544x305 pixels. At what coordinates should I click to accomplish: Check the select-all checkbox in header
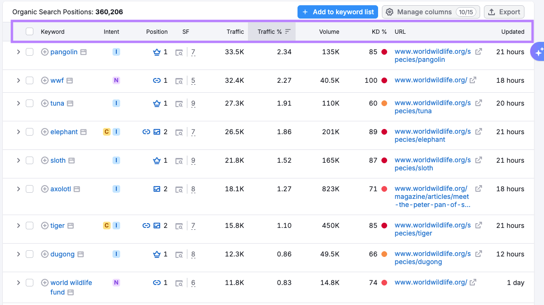tap(29, 31)
